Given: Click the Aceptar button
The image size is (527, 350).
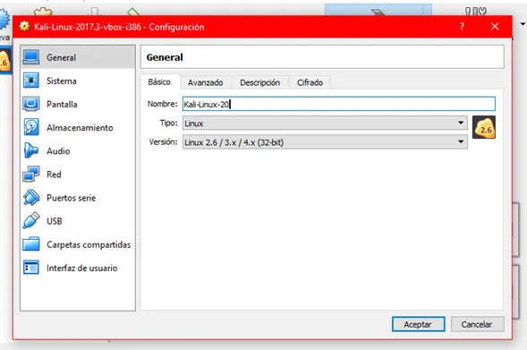Looking at the screenshot, I should click(x=418, y=324).
